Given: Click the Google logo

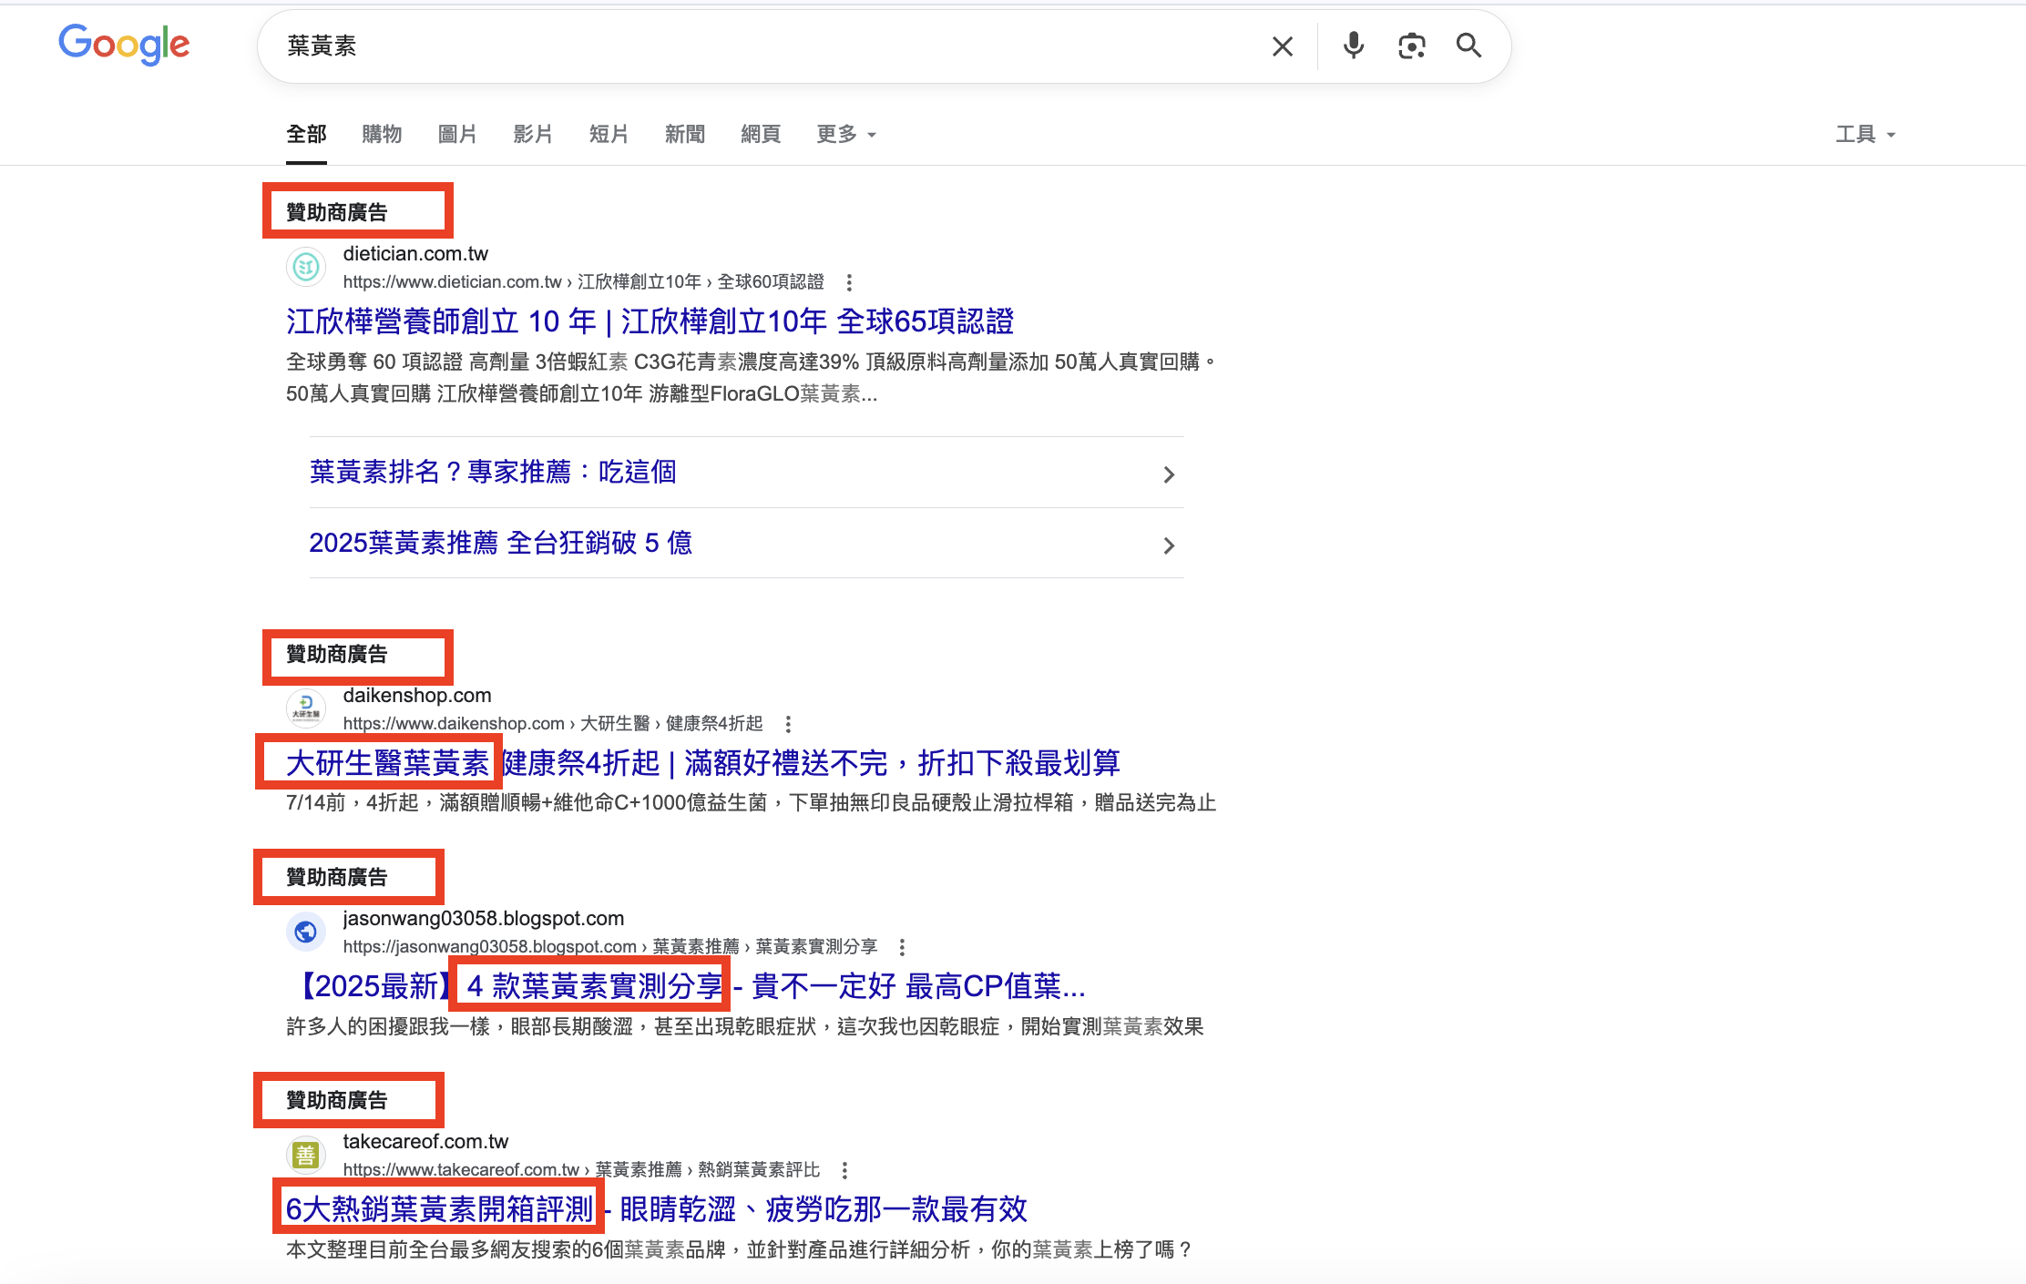Looking at the screenshot, I should pyautogui.click(x=124, y=45).
